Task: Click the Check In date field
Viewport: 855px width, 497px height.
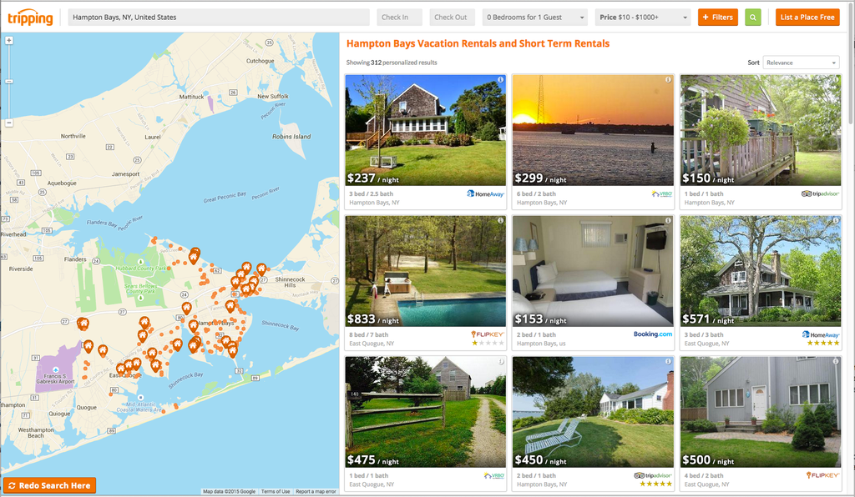Action: (399, 18)
